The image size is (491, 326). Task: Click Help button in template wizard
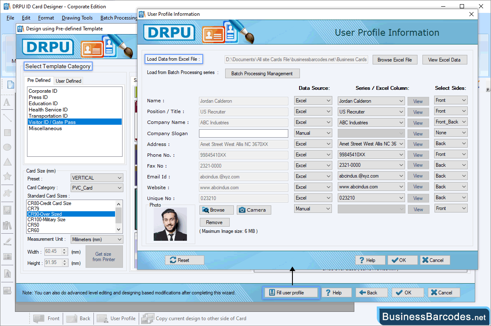point(336,293)
